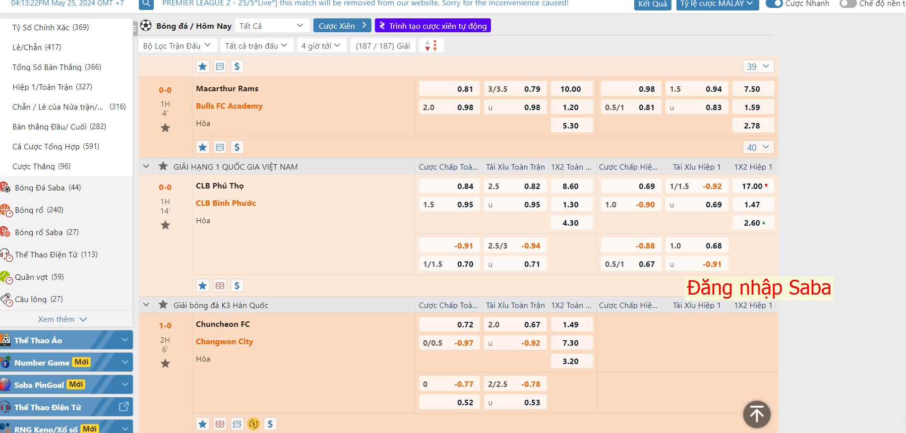This screenshot has width=906, height=433.
Task: Select Tổng Số Bàn Thắng (366) market
Action: [57, 67]
